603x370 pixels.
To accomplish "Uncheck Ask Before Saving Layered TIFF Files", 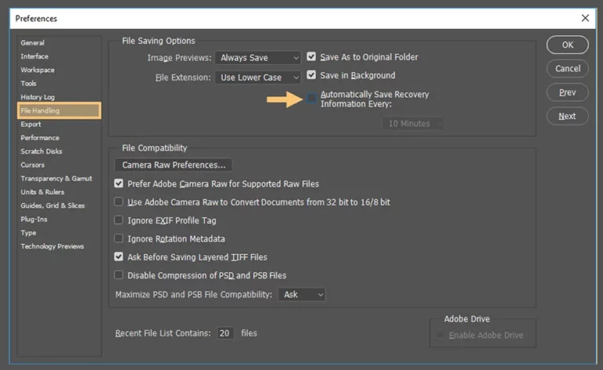I will pos(119,257).
